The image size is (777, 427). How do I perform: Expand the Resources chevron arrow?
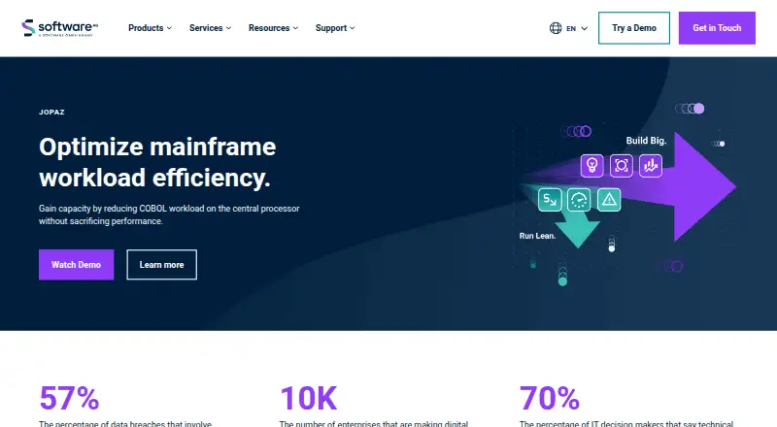coord(295,28)
